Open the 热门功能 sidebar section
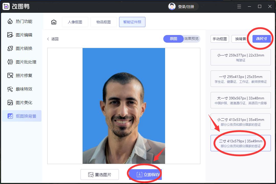This screenshot has width=276, height=184. point(22,22)
